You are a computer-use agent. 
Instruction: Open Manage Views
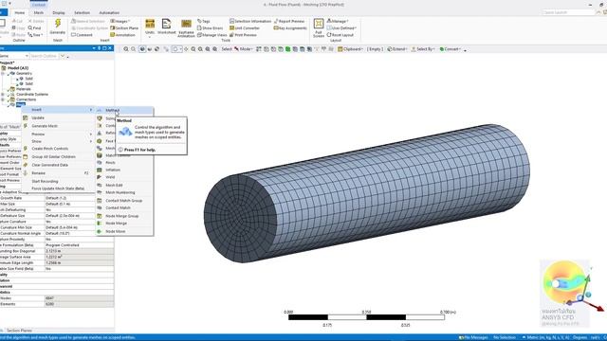coord(212,35)
